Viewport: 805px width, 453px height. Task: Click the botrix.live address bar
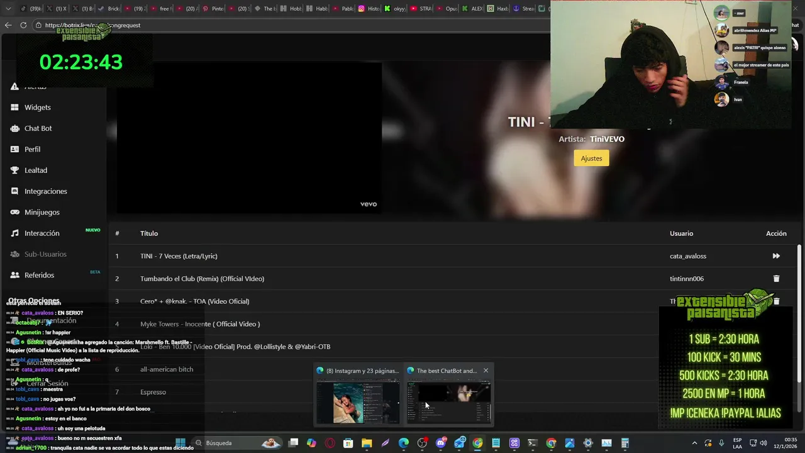click(289, 25)
